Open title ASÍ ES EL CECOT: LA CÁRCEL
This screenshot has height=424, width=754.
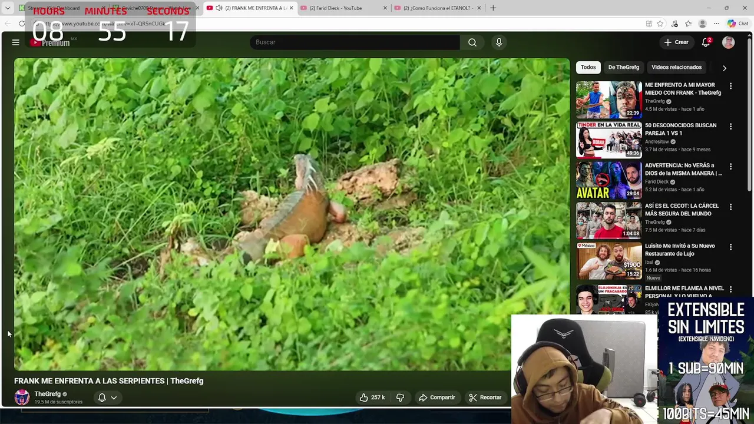[x=682, y=210]
